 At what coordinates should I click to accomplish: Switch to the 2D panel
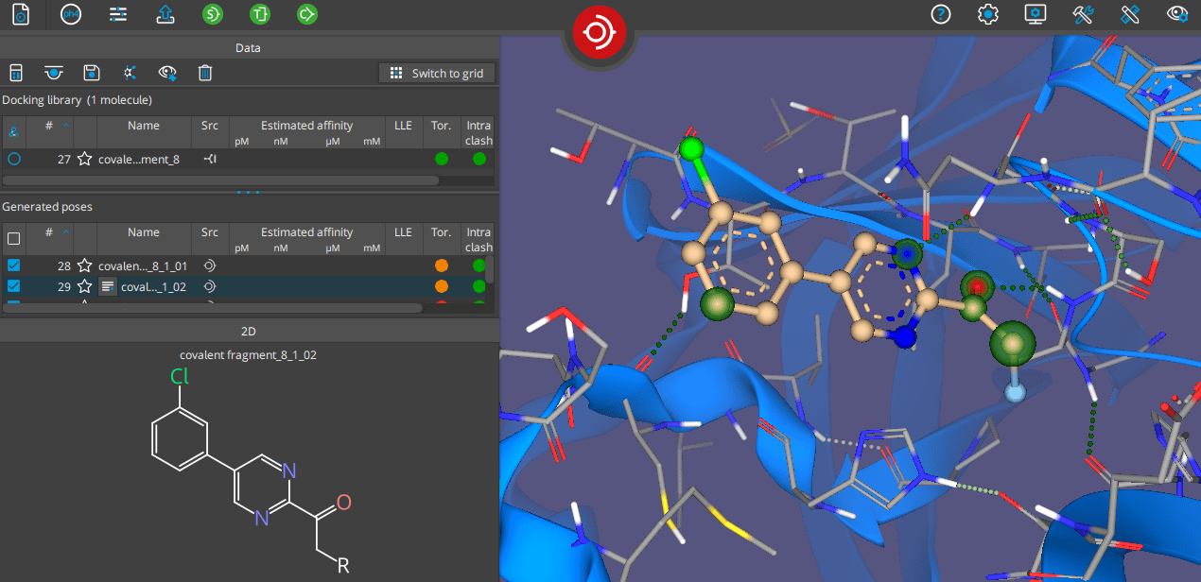(248, 329)
